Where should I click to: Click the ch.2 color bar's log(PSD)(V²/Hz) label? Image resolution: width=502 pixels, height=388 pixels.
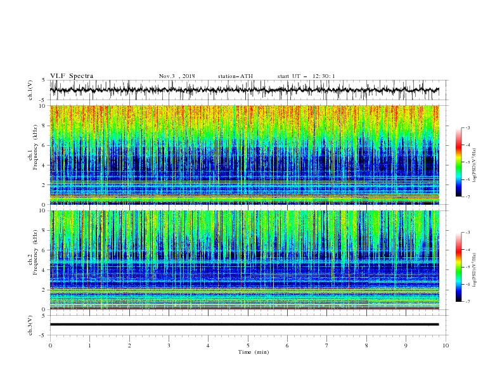click(475, 270)
